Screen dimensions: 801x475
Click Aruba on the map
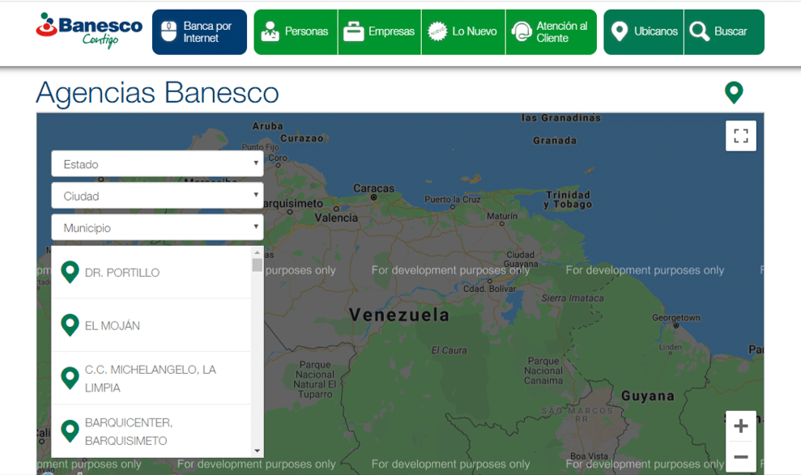pos(267,125)
